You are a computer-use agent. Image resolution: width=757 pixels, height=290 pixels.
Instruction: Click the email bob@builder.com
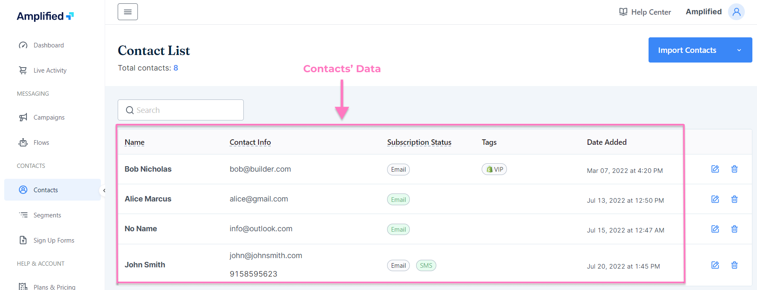tap(260, 169)
